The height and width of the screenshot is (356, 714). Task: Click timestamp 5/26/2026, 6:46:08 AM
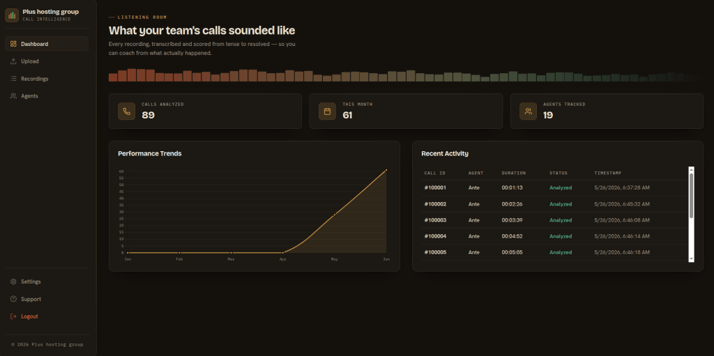[x=621, y=220]
